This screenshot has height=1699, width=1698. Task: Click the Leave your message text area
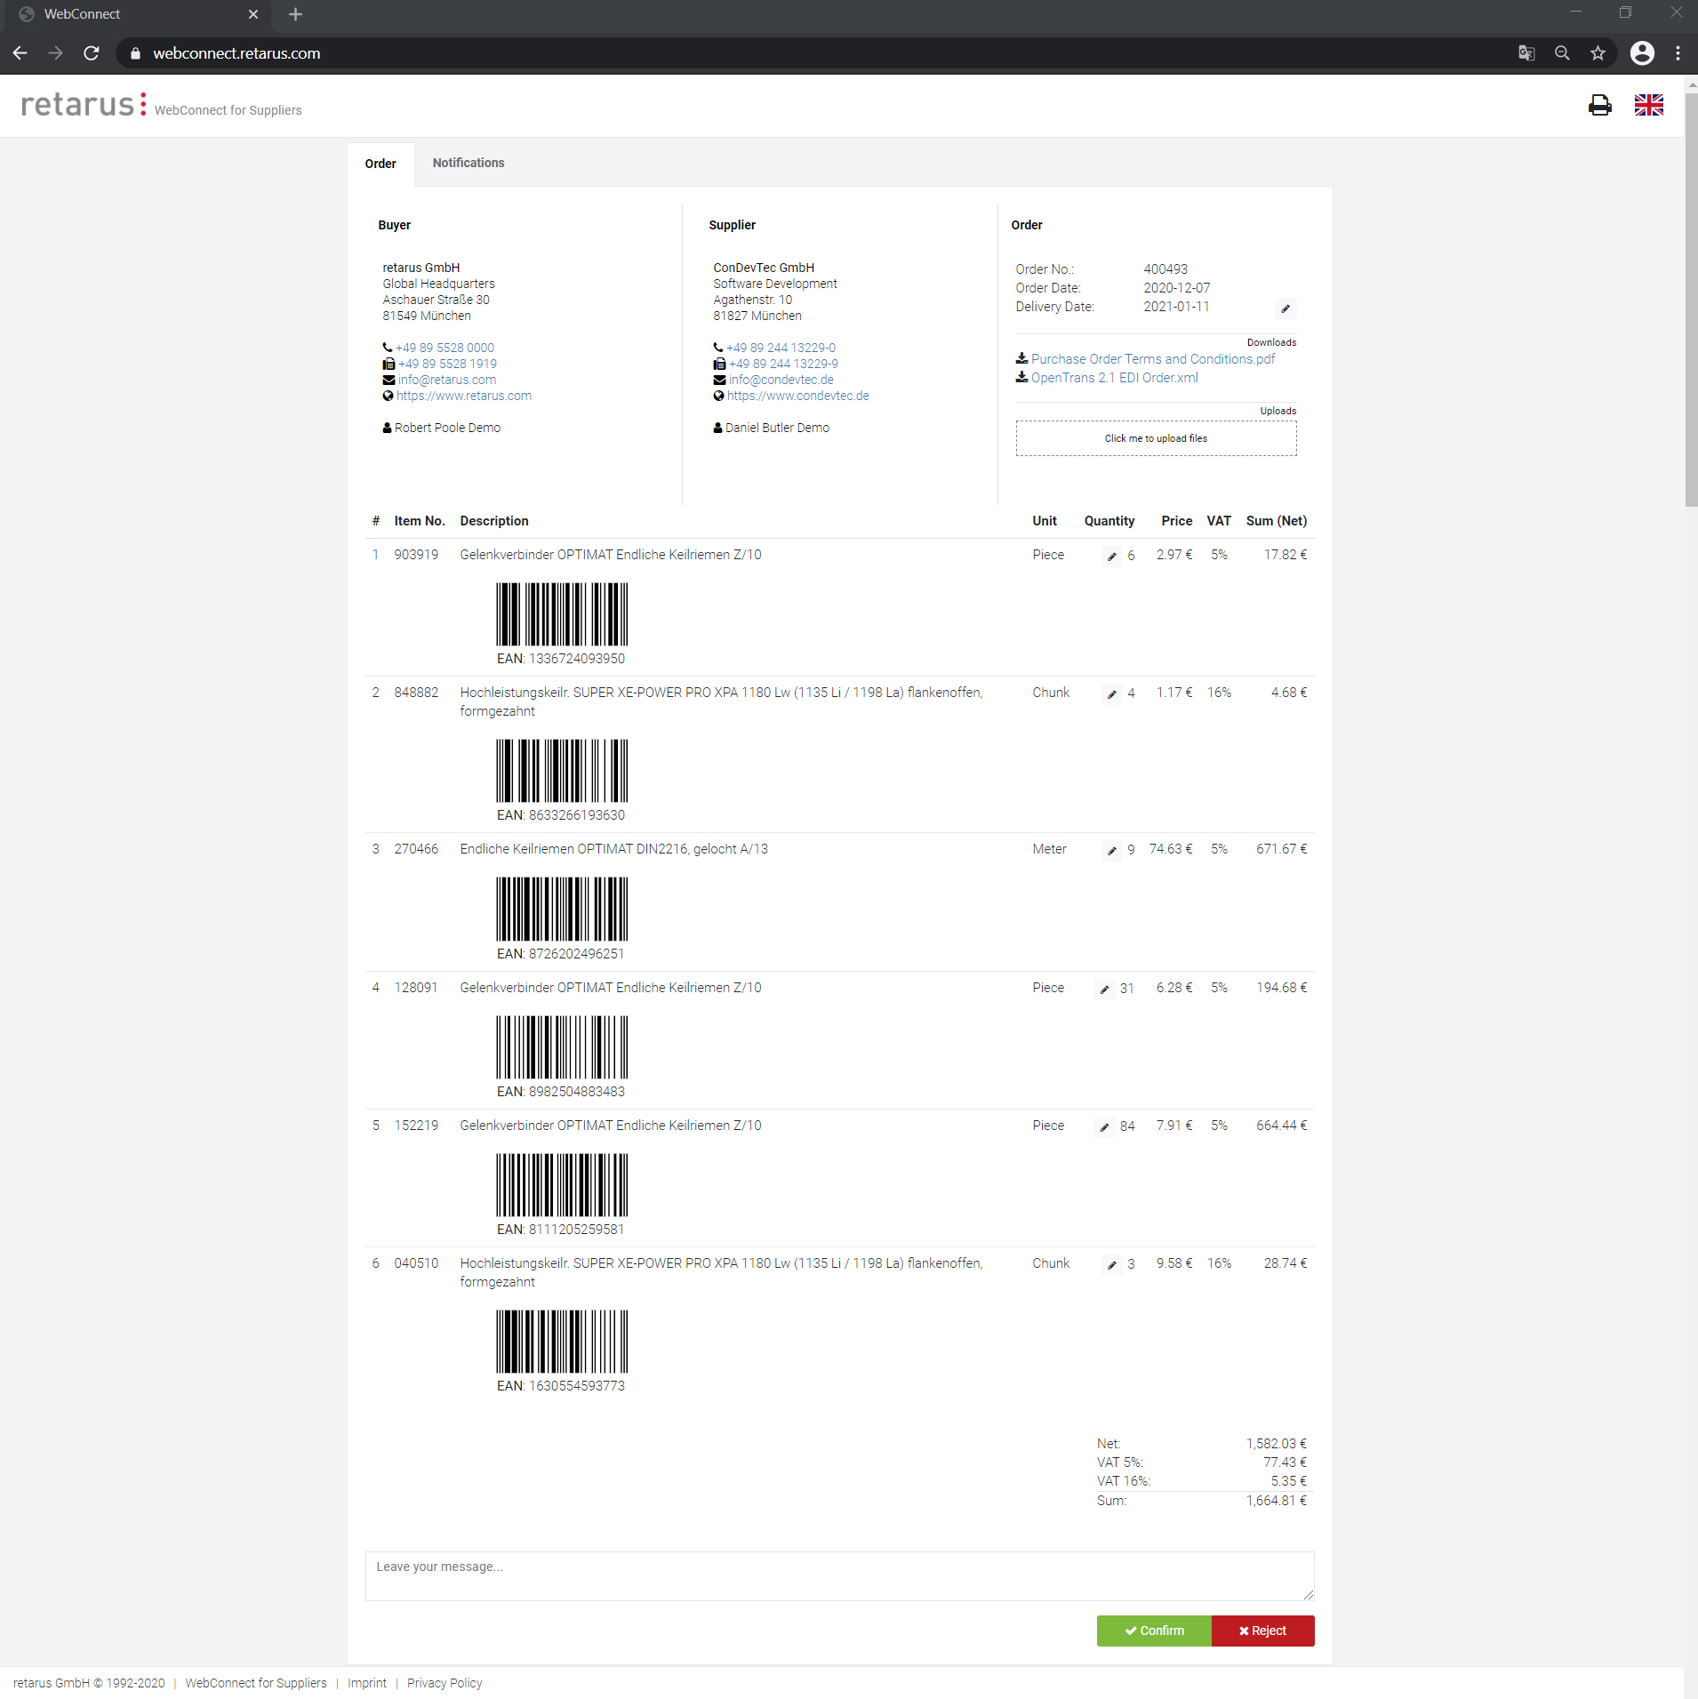click(839, 1576)
